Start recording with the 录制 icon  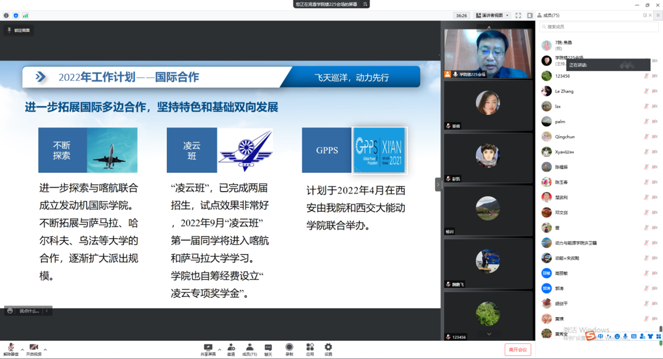coord(289,349)
